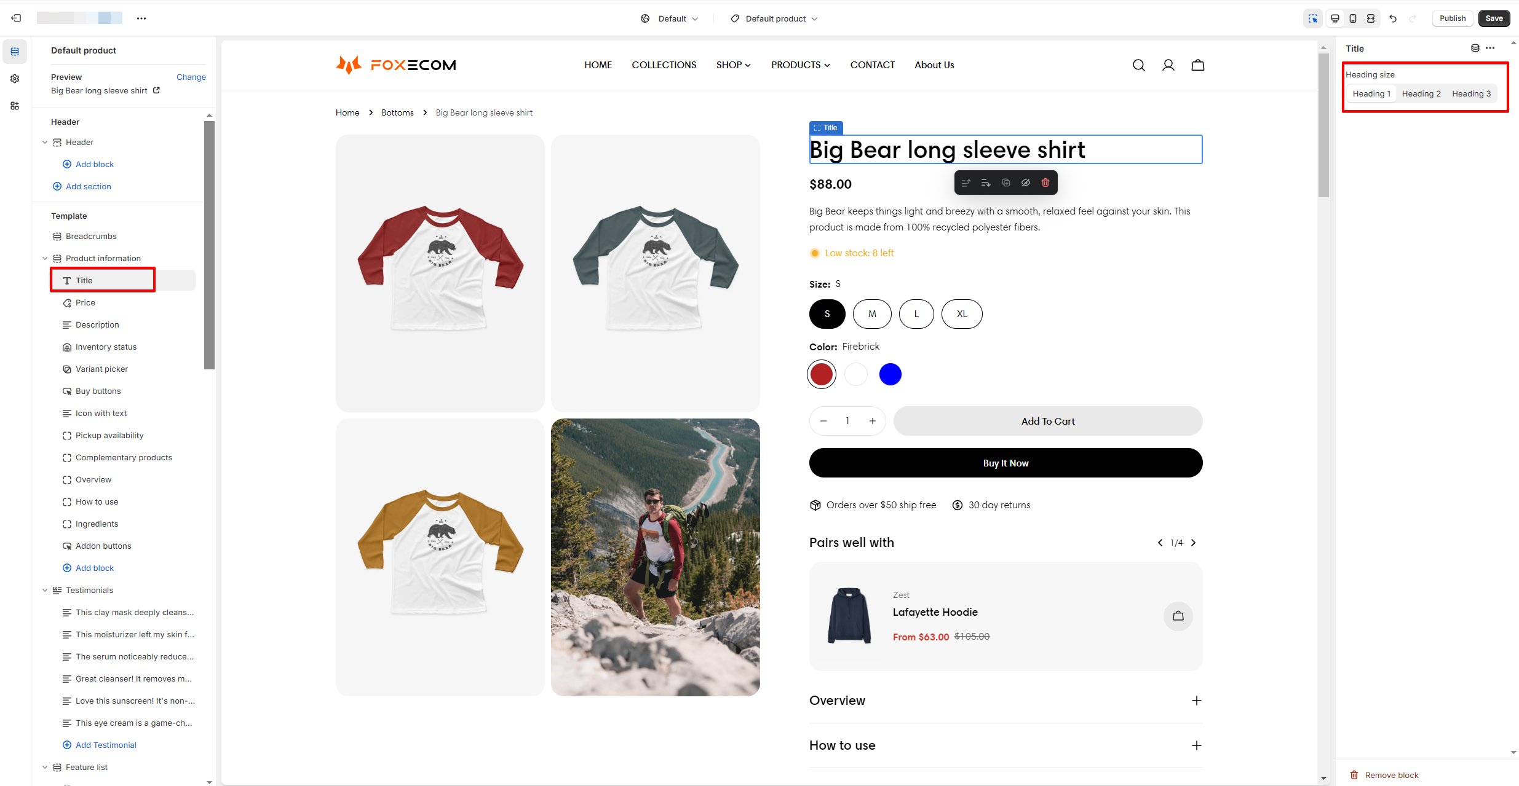Select the Firebrick color swatch
The width and height of the screenshot is (1519, 786).
[822, 374]
